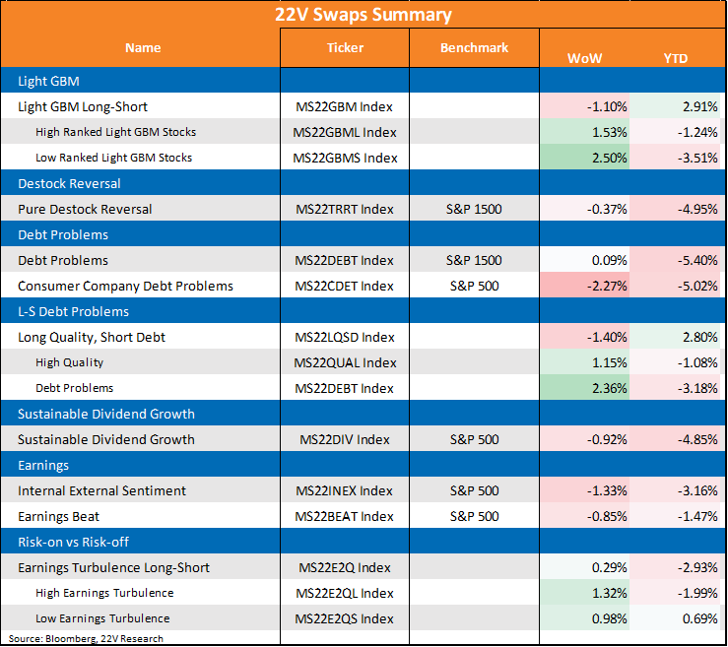This screenshot has width=728, height=647.
Task: Click the YTD value '0.69%'
Action: [699, 618]
